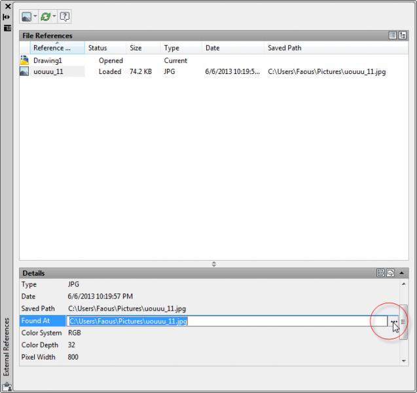The width and height of the screenshot is (417, 393).
Task: Click the Saved Path value in Details
Action: 127,309
